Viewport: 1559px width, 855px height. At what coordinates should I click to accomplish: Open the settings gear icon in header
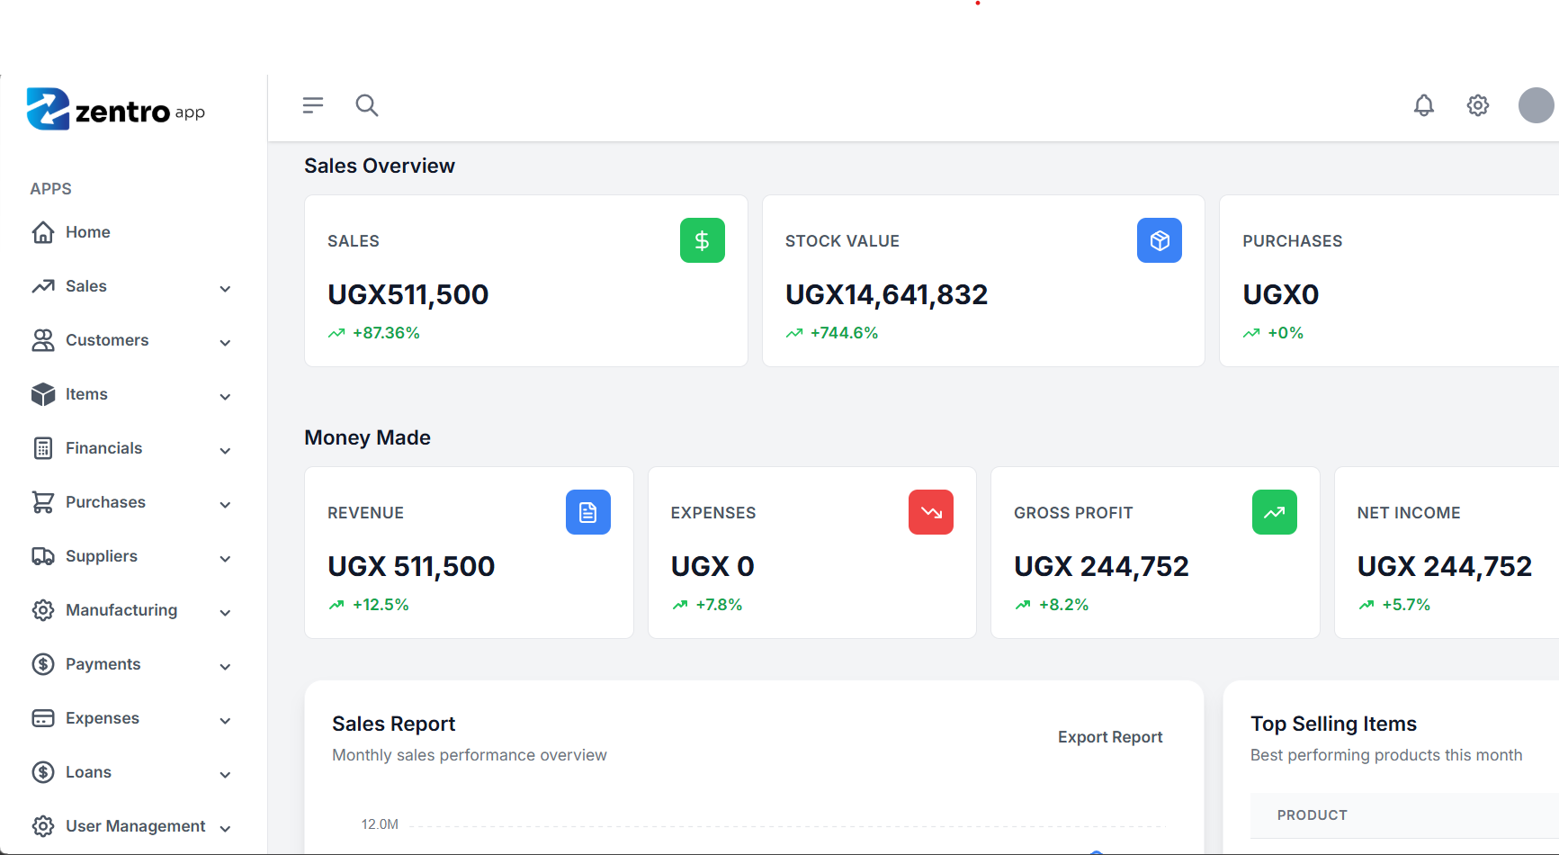pyautogui.click(x=1478, y=105)
